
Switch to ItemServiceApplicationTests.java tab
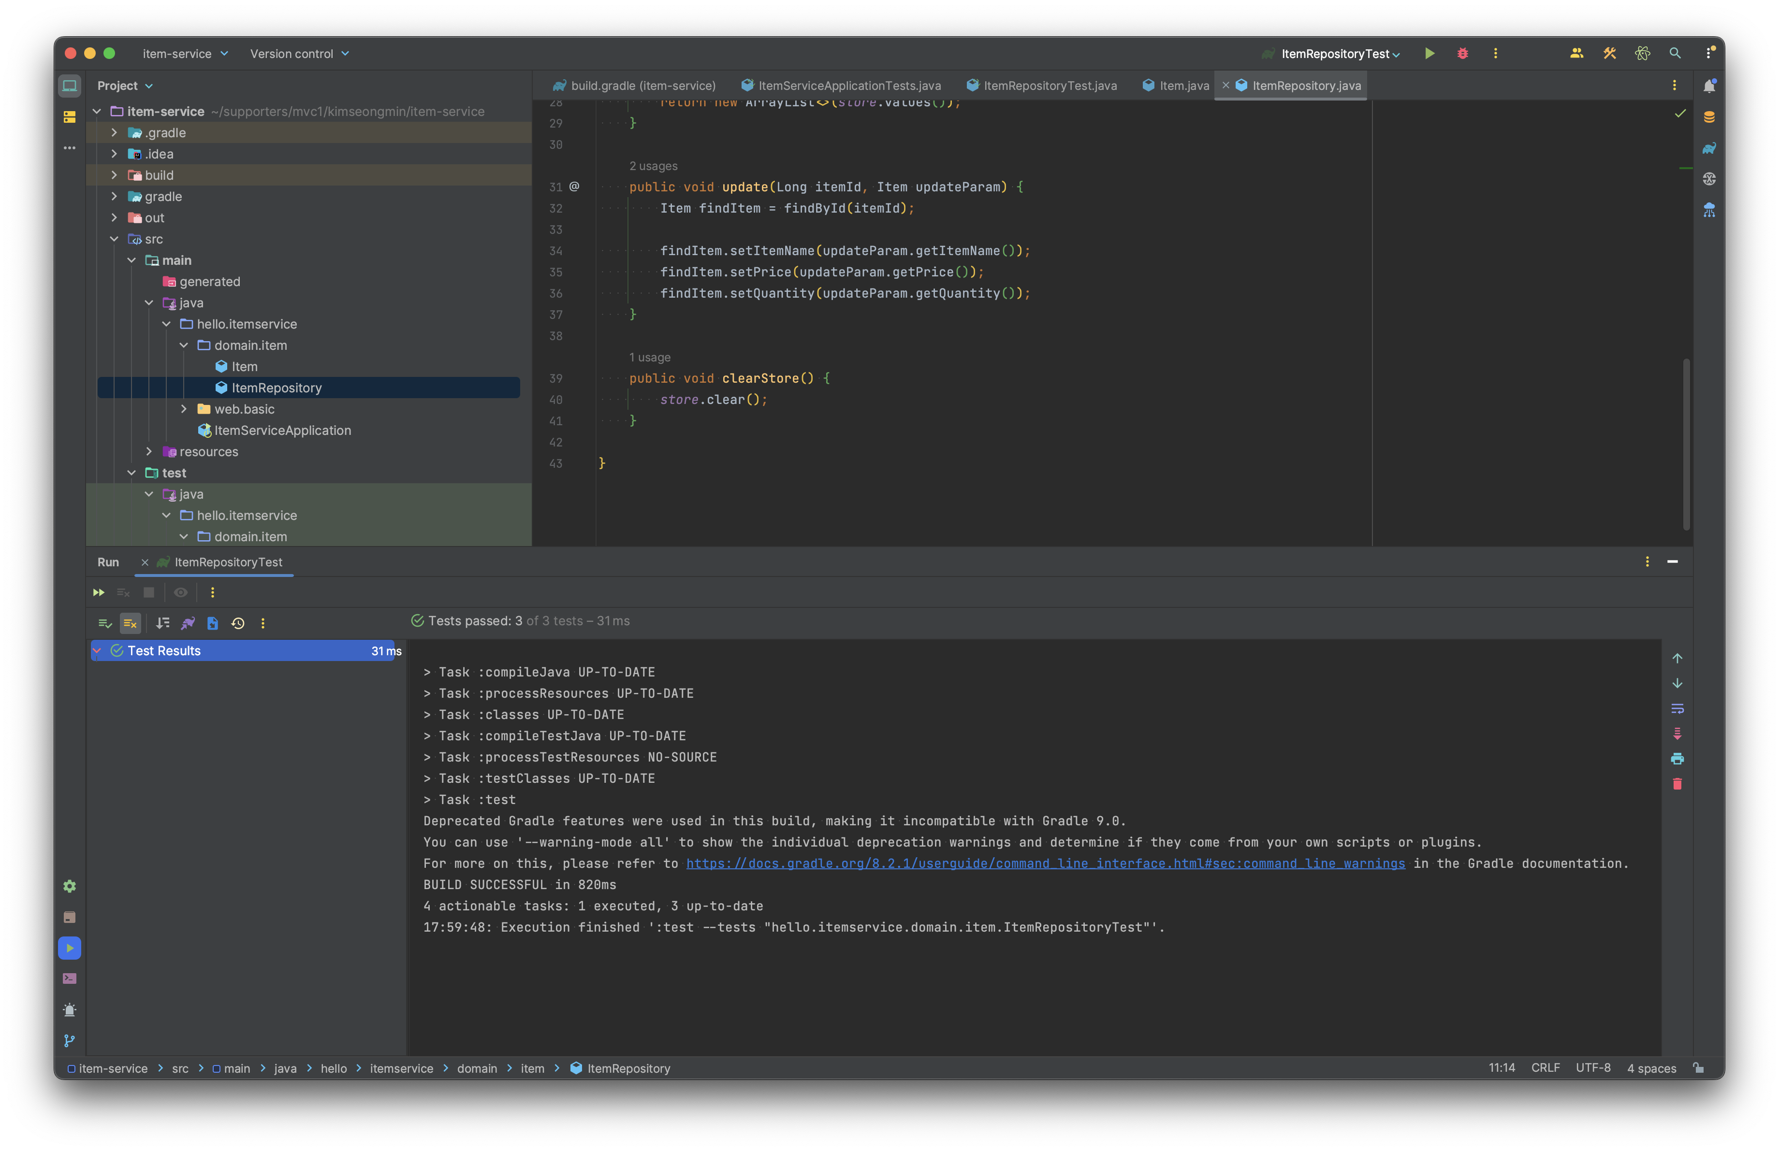(x=841, y=86)
